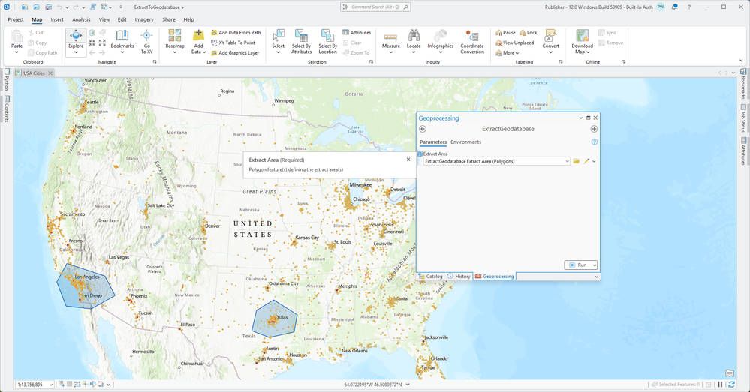
Task: Click the Geoprocessing add to favorites plus icon
Action: 594,129
